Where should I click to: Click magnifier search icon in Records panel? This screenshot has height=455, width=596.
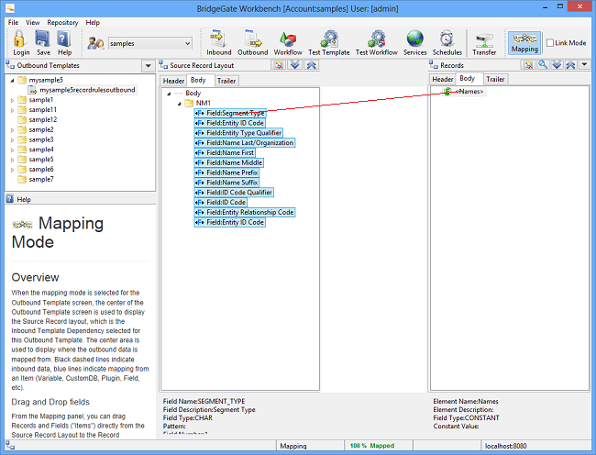click(543, 65)
